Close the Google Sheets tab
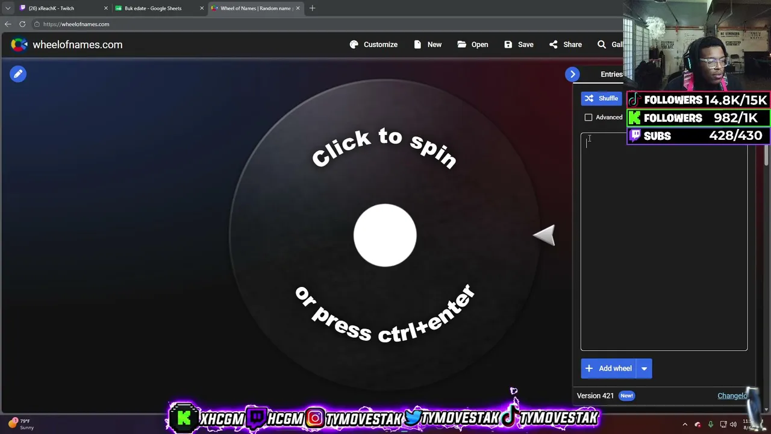Image resolution: width=771 pixels, height=434 pixels. click(202, 8)
